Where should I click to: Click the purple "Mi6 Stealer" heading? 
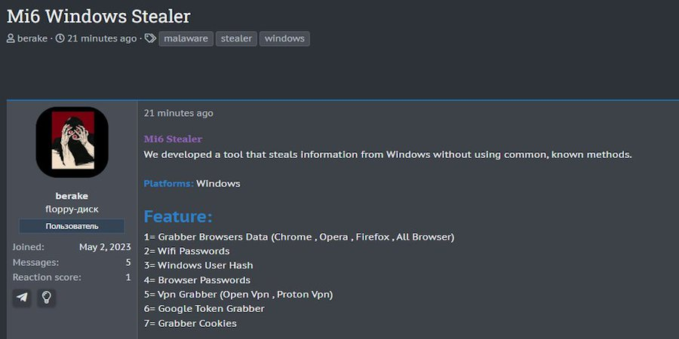coord(173,139)
